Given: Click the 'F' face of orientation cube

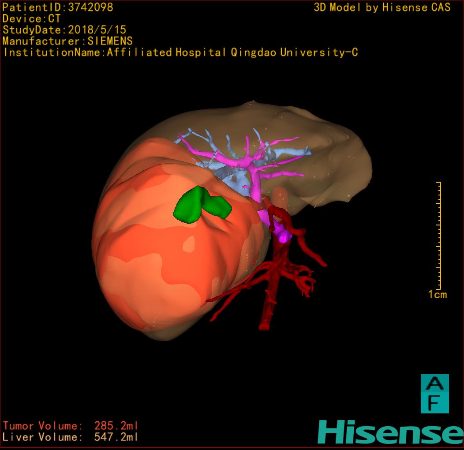Looking at the screenshot, I should click(x=434, y=403).
